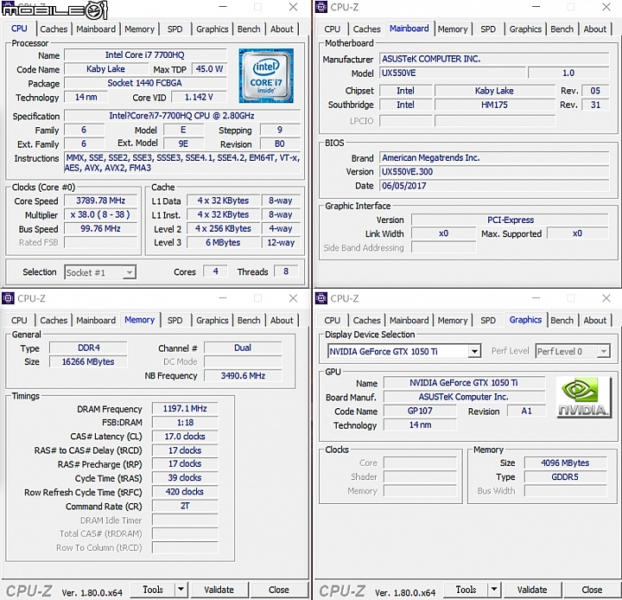Click the '45.0 W' Max TDP value
The height and width of the screenshot is (600, 622).
(x=209, y=68)
